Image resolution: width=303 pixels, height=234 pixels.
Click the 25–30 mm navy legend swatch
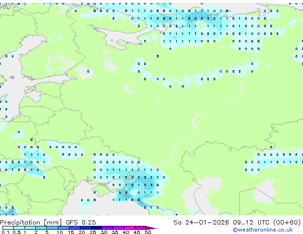[96, 228]
